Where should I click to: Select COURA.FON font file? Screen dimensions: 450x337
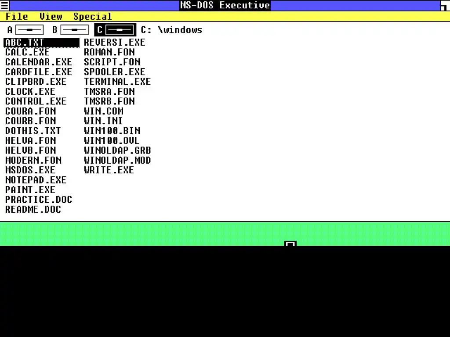(30, 111)
